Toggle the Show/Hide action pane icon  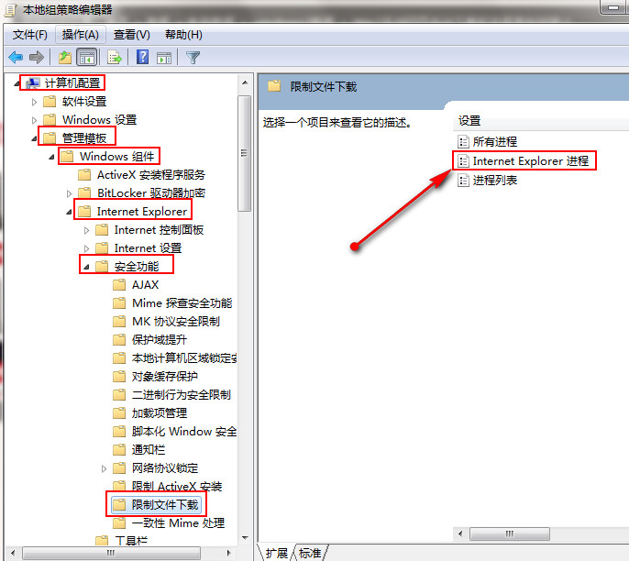[164, 58]
